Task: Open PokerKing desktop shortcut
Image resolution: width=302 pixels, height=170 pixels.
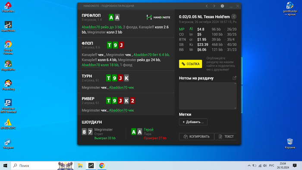Action: (8, 85)
